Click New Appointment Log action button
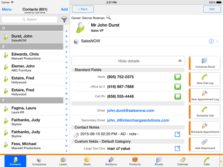The height and width of the screenshot is (167, 223). tap(205, 96)
